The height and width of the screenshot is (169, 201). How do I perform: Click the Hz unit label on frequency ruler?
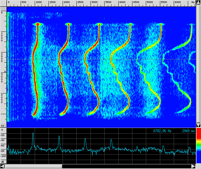[193, 2]
